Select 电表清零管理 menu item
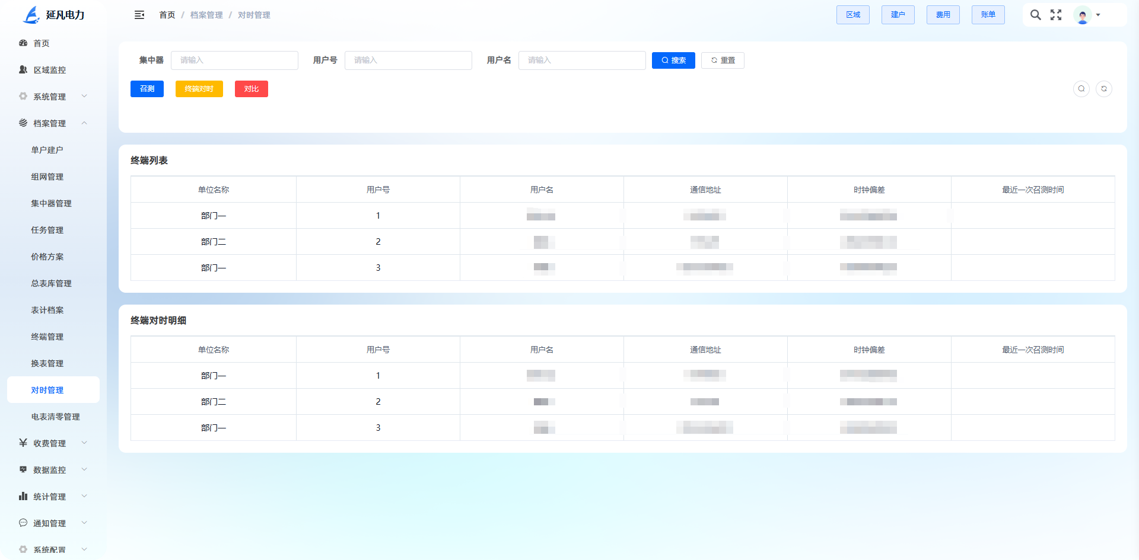The height and width of the screenshot is (560, 1139). click(x=56, y=417)
